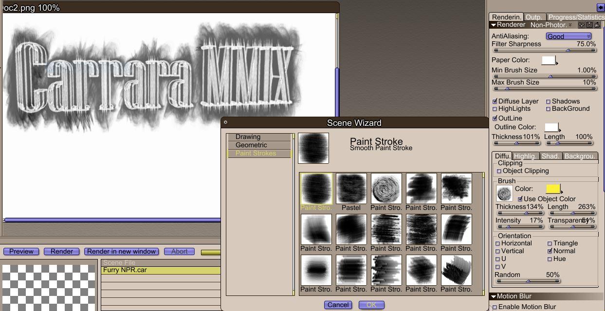This screenshot has height=311, width=605.
Task: Collapse the Renderer section triangle
Action: tap(494, 25)
